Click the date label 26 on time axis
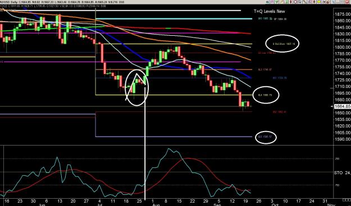Image resolution: width=351 pixels, height=206 pixels. pos(258,200)
